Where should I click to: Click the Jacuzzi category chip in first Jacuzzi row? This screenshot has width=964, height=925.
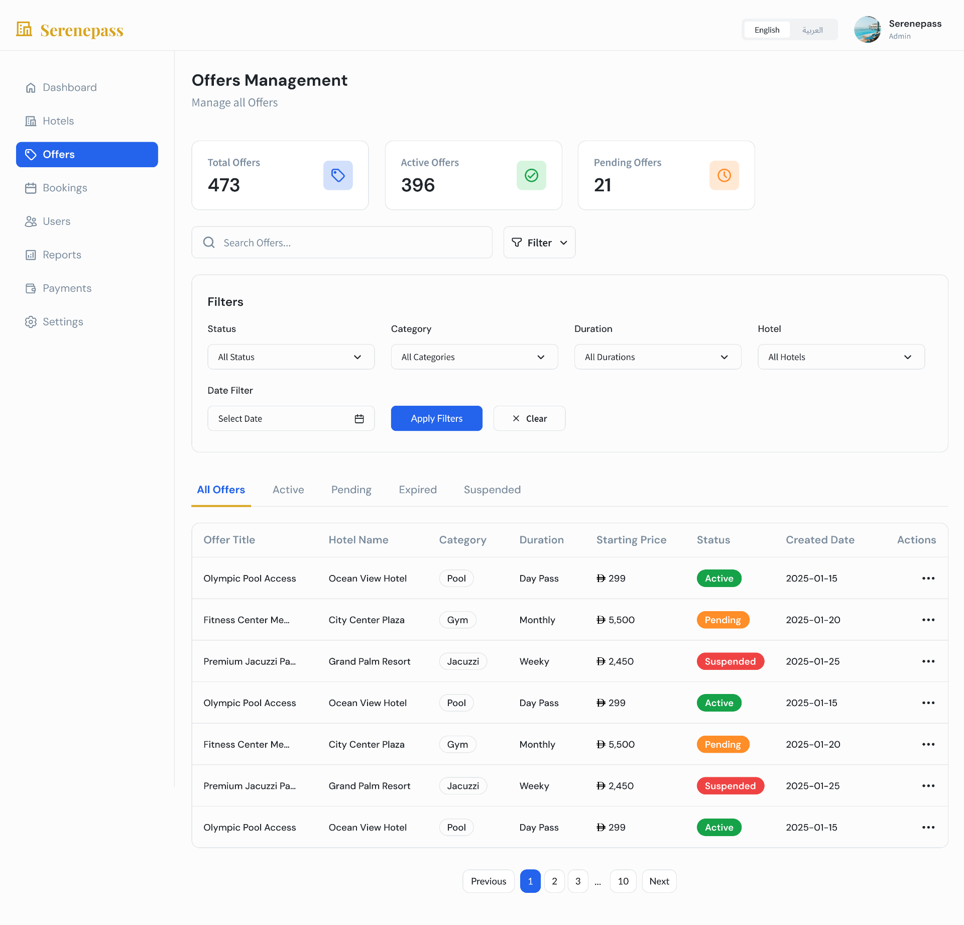463,661
